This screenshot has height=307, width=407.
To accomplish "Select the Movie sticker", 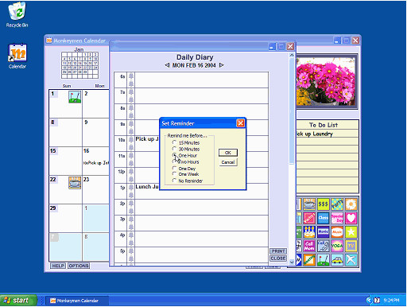I will (x=324, y=232).
